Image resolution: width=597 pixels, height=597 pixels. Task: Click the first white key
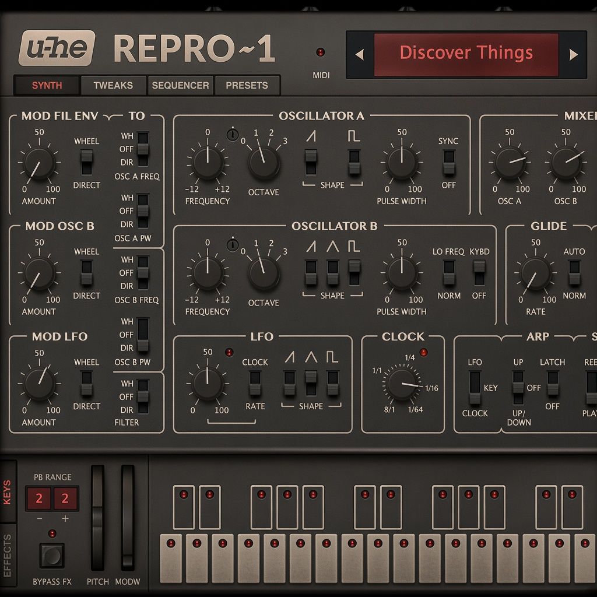tap(171, 558)
